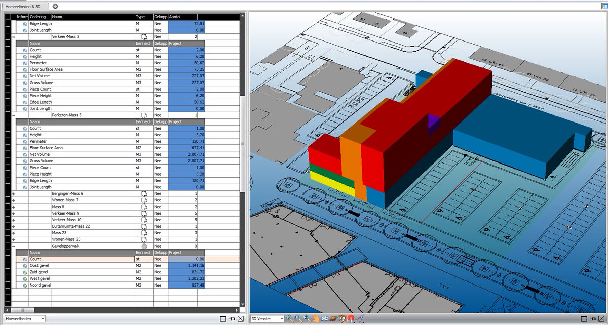608x325 pixels.
Task: Select the orbit planet tool
Action: pyautogui.click(x=333, y=318)
